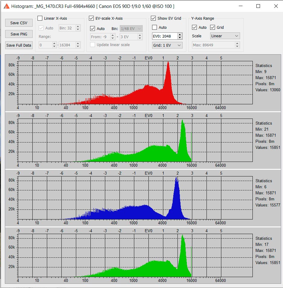Click inside the EV0 2048 input field
Viewport: 283px width, 288px height.
[164, 36]
